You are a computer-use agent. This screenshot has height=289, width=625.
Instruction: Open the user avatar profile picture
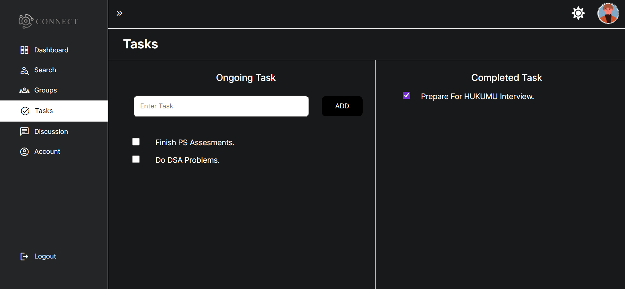pos(608,14)
